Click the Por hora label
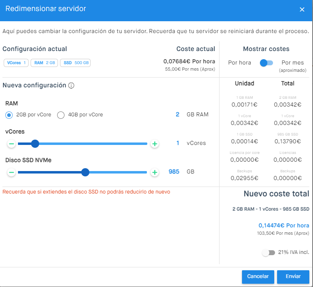This screenshot has height=287, width=313. (239, 63)
